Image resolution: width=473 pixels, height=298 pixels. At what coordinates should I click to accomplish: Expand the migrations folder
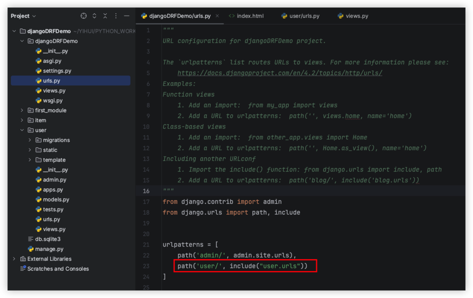pyautogui.click(x=30, y=140)
